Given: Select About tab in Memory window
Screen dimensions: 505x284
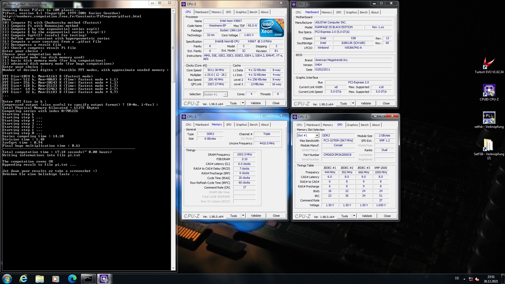Looking at the screenshot, I should point(265,125).
